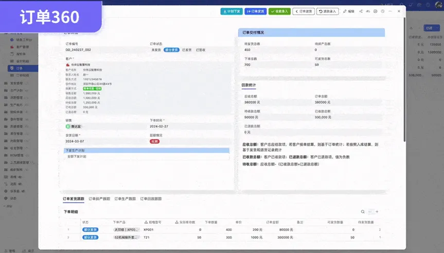
Task: Open the three-dot more options menu
Action: pyautogui.click(x=390, y=11)
